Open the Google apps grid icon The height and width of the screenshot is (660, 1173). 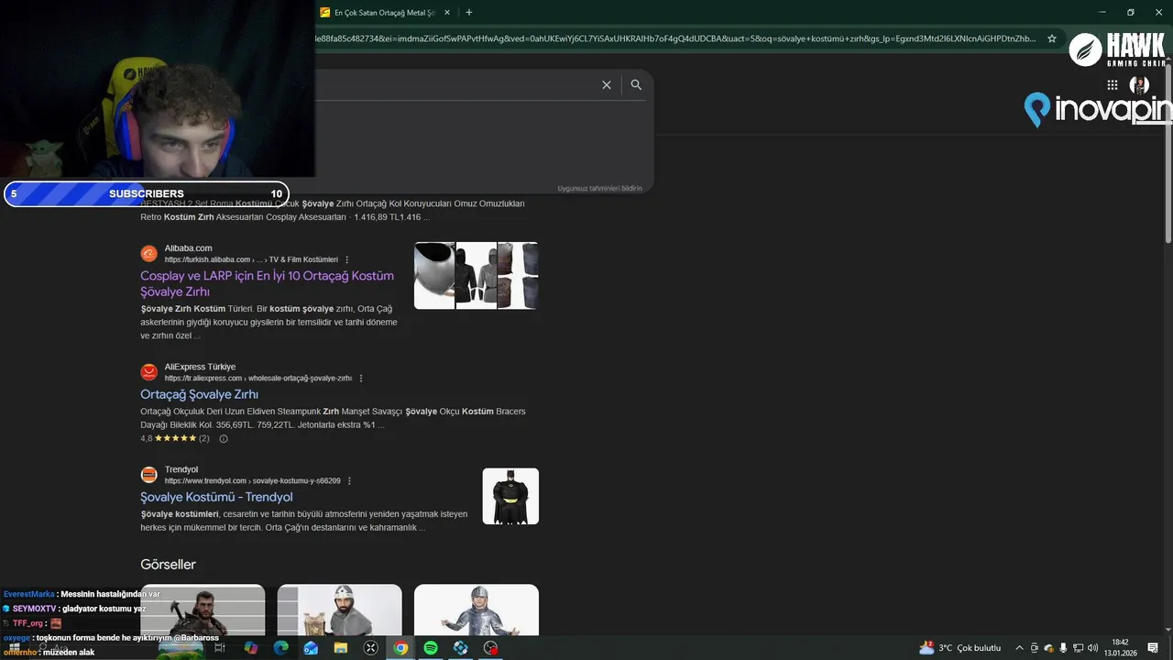(x=1113, y=85)
